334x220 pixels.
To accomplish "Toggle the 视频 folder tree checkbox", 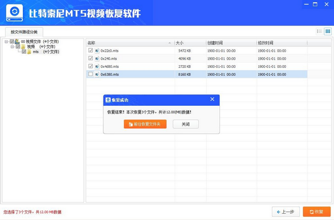I will coord(18,46).
